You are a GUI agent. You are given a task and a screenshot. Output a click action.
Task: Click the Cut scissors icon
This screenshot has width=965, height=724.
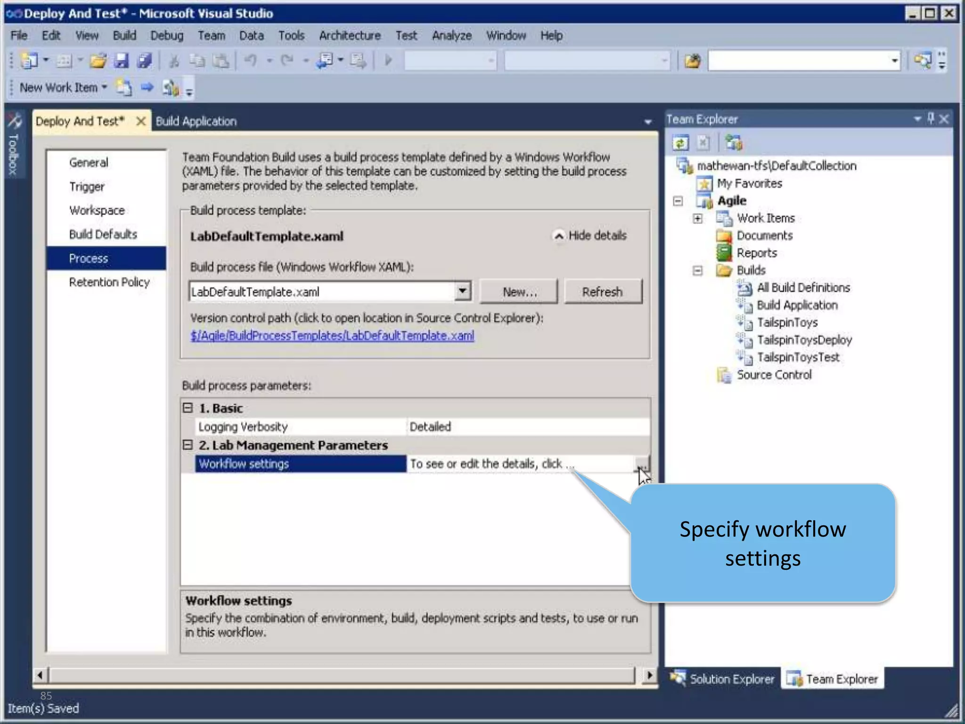point(174,60)
